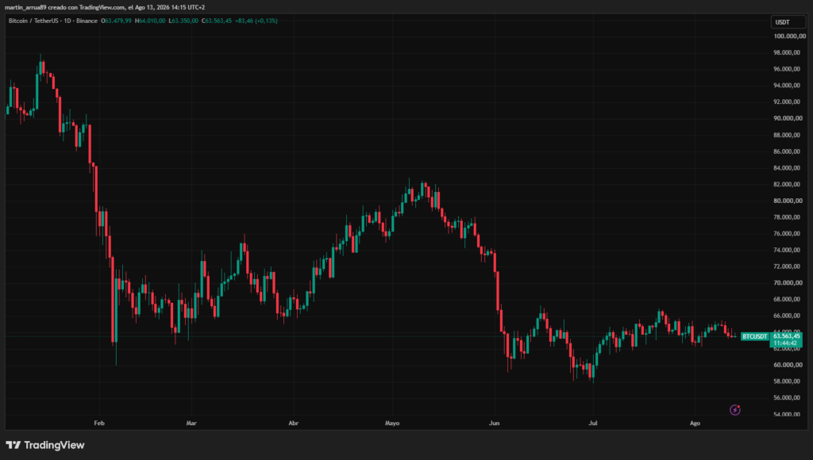Screen dimensions: 813x460
Task: Click the 100.000,00 price axis label
Action: click(x=790, y=36)
